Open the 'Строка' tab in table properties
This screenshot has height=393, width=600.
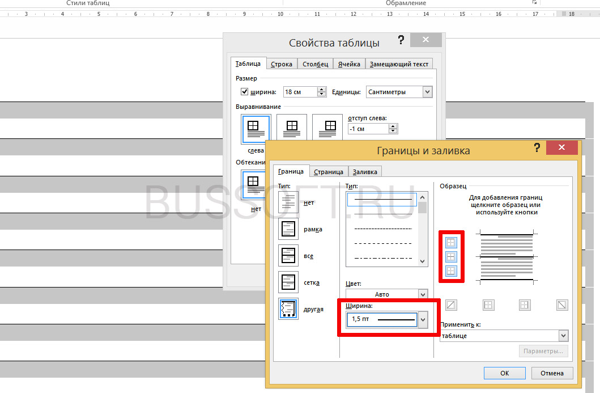point(282,64)
